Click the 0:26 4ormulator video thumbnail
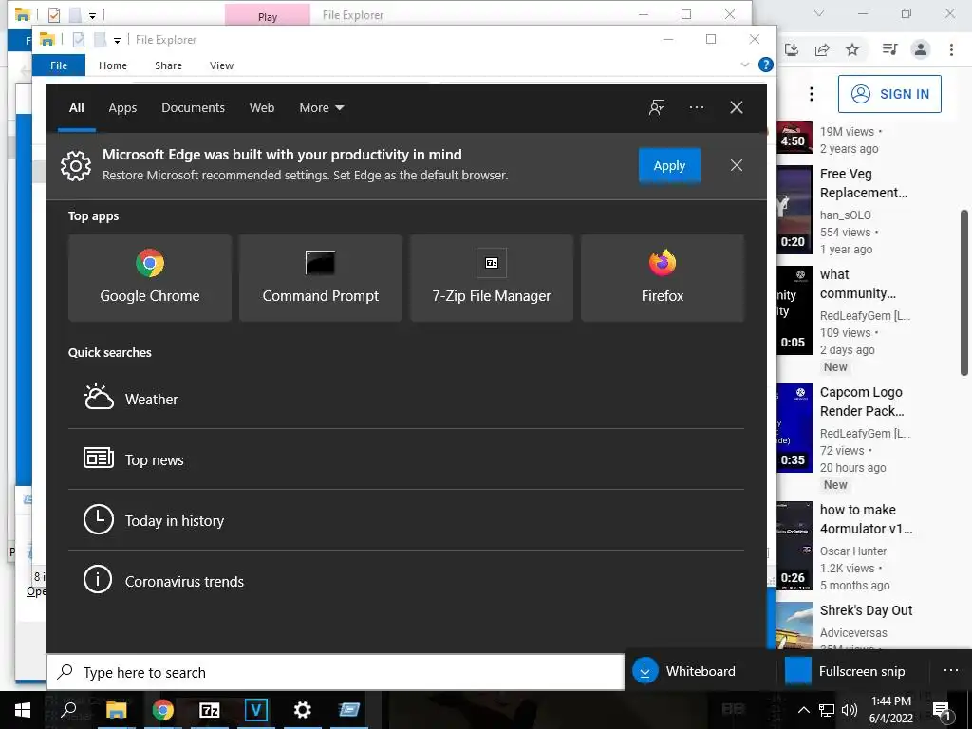Viewport: 972px width, 729px height. point(794,546)
